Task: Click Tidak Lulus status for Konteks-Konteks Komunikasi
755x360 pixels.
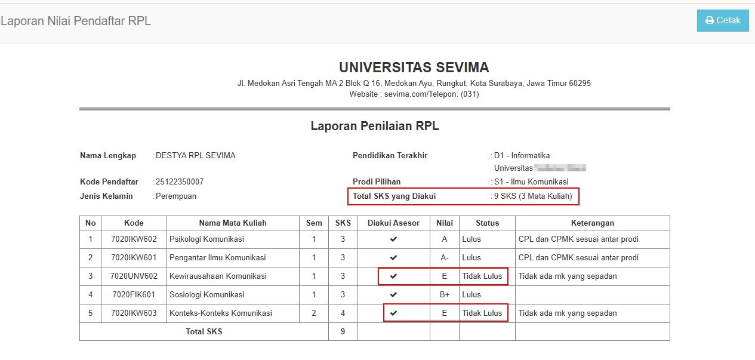Action: [x=482, y=313]
